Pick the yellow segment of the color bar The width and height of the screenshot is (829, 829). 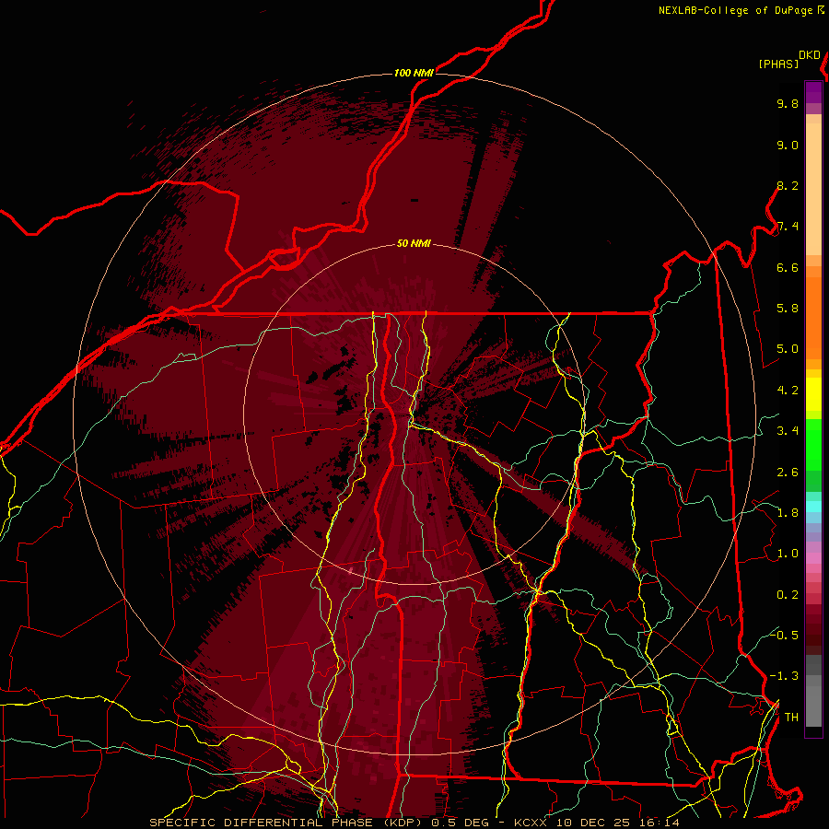813,394
